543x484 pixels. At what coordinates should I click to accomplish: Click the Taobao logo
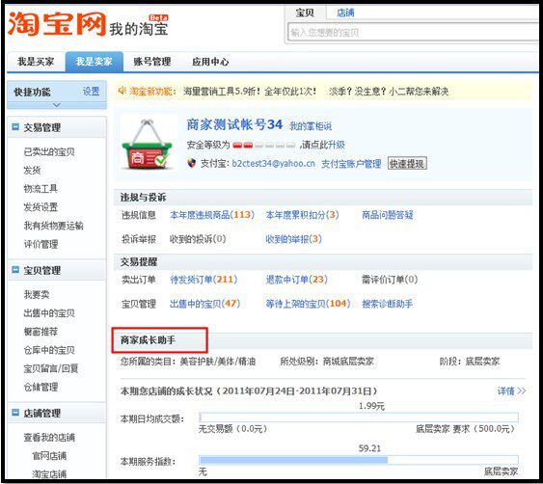coord(57,24)
